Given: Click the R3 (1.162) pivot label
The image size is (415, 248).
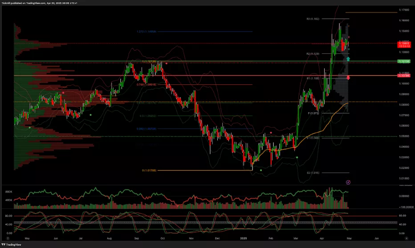Looking at the screenshot, I should (314, 19).
